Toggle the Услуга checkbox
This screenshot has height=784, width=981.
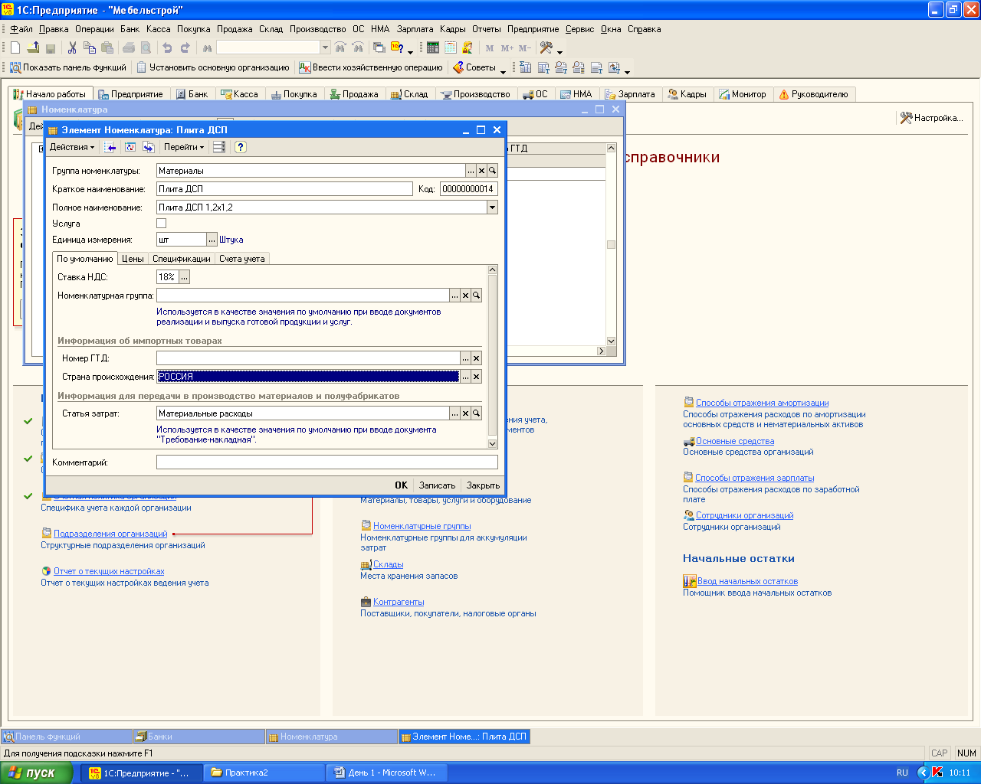[x=161, y=224]
